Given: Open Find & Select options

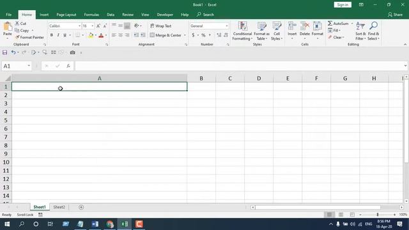Looking at the screenshot, I should 373,31.
